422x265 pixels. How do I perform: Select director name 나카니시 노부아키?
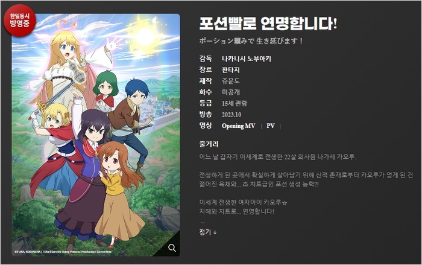246,59
